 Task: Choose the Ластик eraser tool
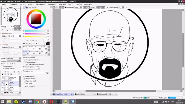32,48
